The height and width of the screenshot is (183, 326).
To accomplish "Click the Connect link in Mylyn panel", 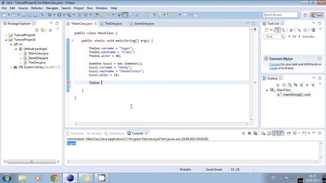I will pyautogui.click(x=275, y=65).
